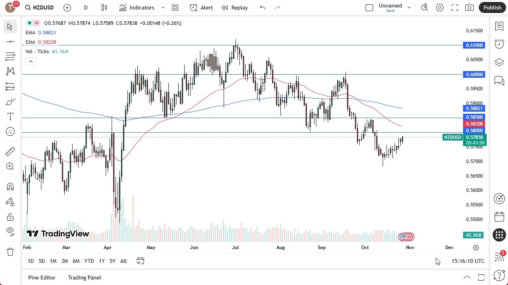Lock all drawings with the padlock icon
Viewport: 508px width, 285px height.
[10, 217]
